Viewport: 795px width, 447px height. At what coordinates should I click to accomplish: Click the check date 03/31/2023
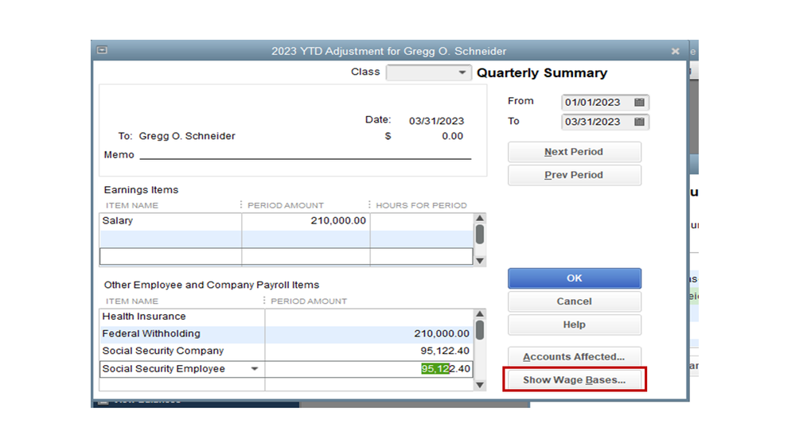[437, 121]
